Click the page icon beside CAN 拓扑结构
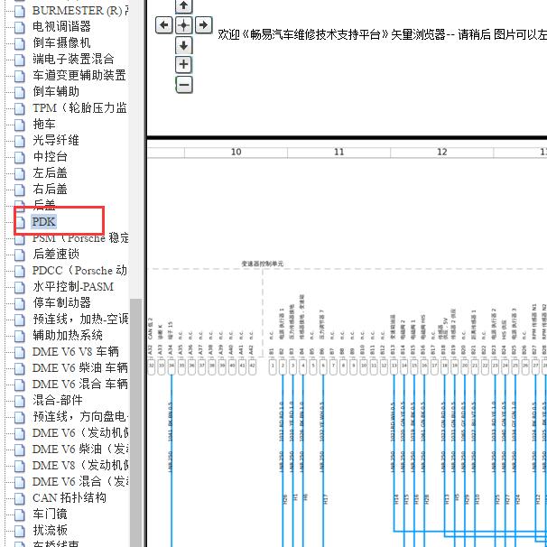547x547 pixels. [x=20, y=499]
